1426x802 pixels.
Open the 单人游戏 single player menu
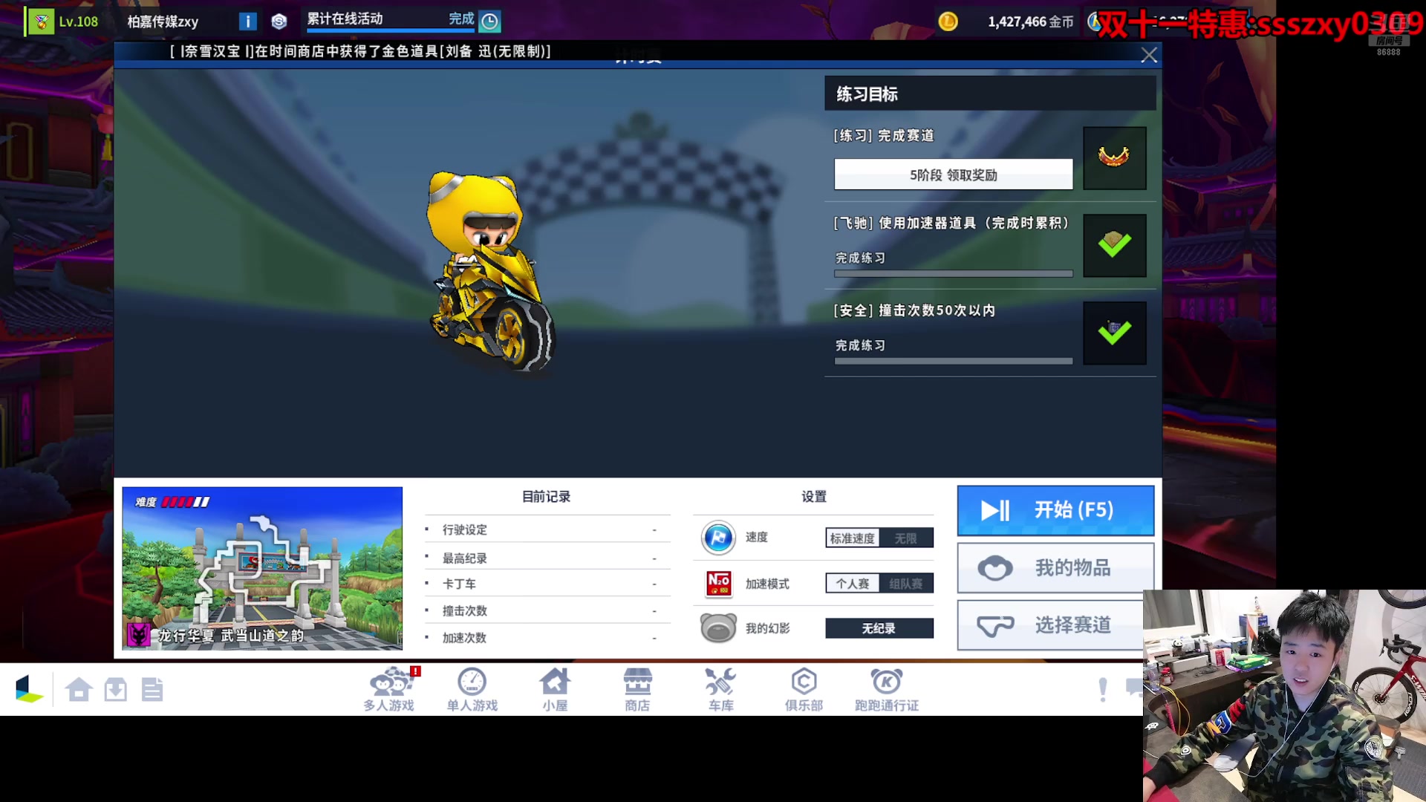472,688
